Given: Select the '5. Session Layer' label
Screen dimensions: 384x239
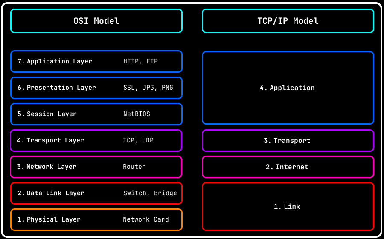Looking at the screenshot, I should 47,114.
